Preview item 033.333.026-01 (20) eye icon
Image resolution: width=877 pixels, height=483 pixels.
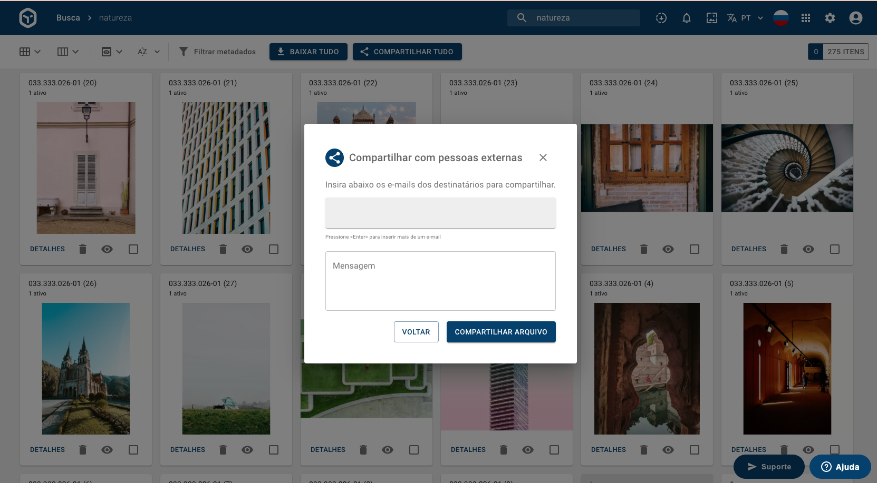[x=107, y=249]
